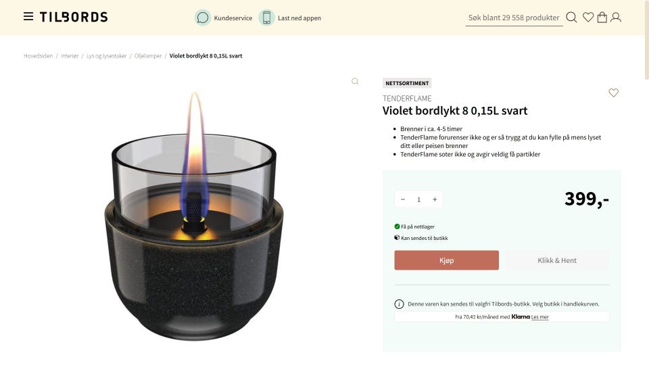Open the wishlist heart icon in the header

(587, 18)
